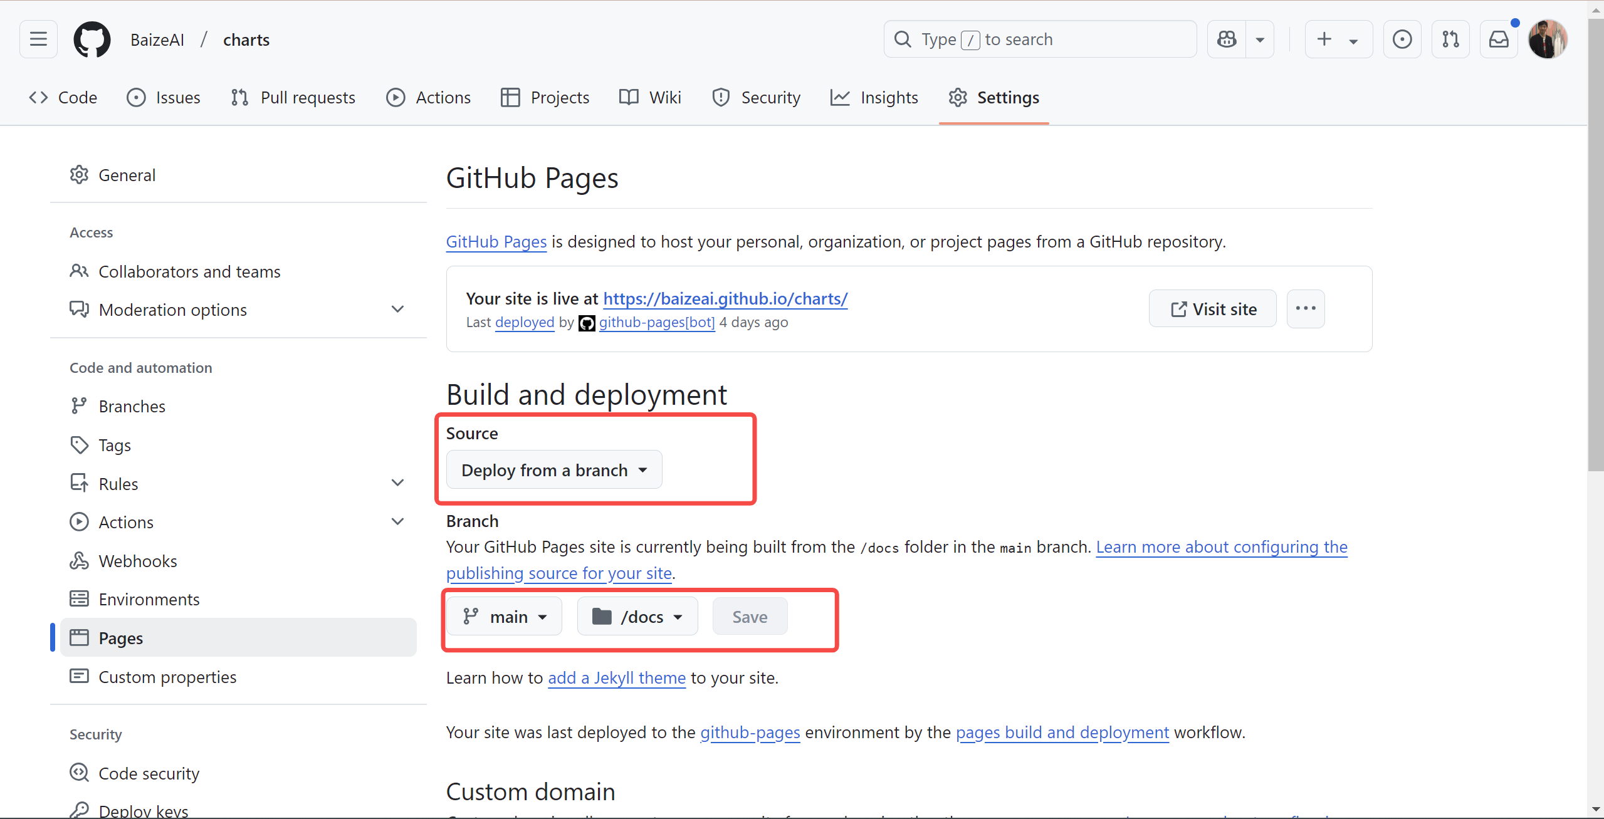
Task: Switch to the Code tab
Action: click(63, 97)
